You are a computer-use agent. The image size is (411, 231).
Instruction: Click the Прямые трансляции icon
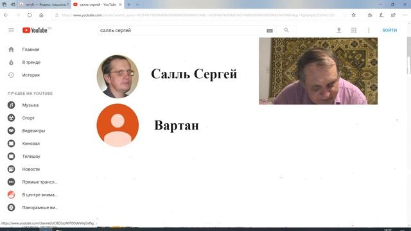coord(11,182)
